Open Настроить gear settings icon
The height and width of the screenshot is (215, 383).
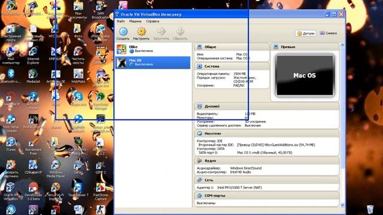(141, 34)
